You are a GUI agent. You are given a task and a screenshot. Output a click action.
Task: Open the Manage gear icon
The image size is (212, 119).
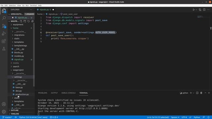coord(4,112)
